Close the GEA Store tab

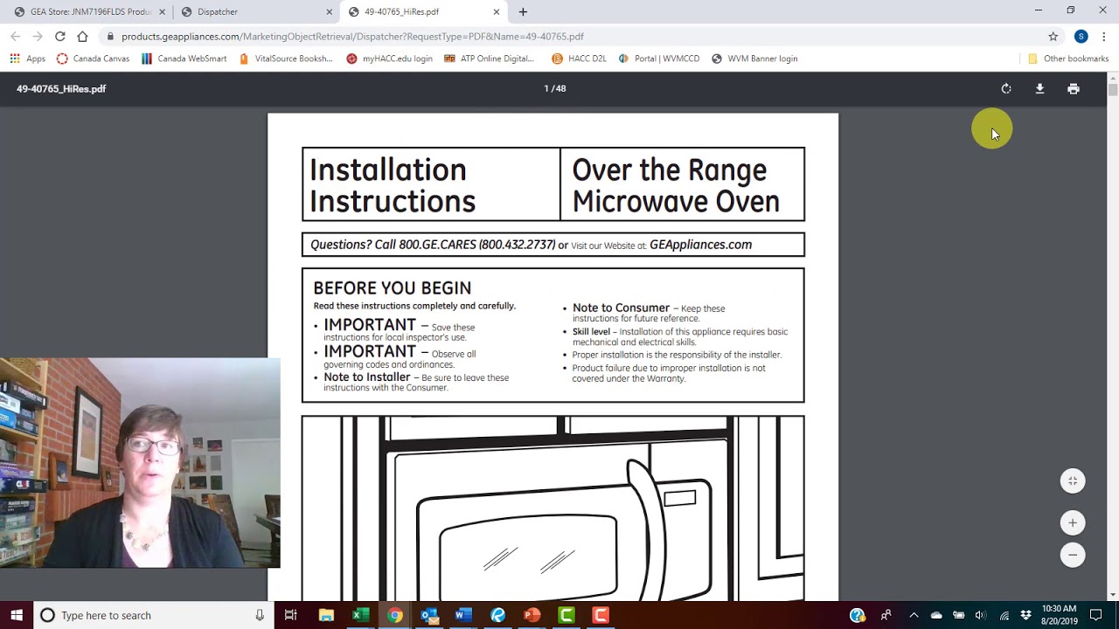click(x=162, y=12)
